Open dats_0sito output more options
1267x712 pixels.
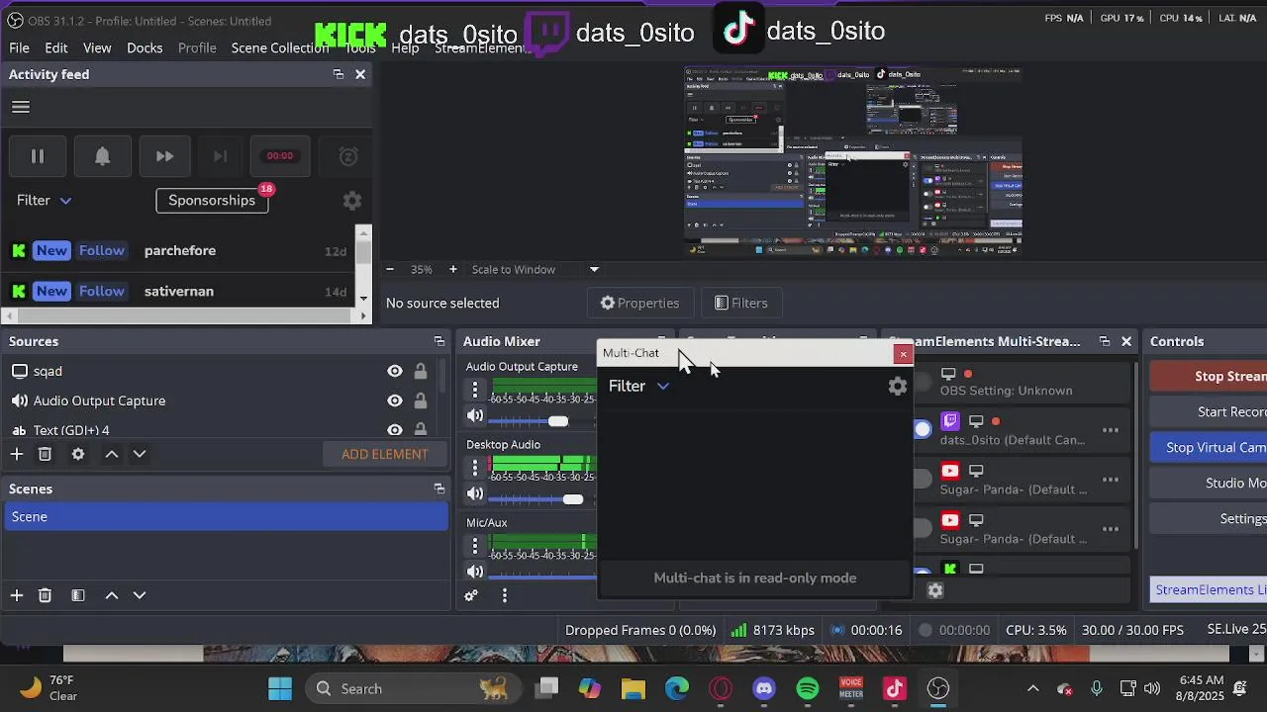pyautogui.click(x=1111, y=430)
